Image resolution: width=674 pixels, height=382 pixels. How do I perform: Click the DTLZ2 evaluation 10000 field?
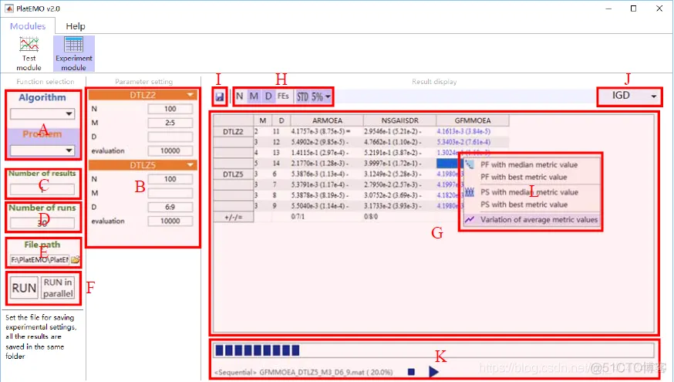(170, 151)
